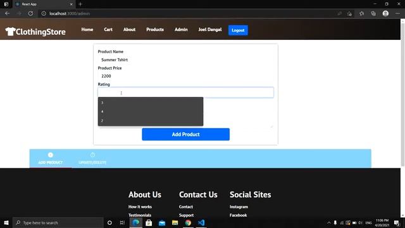The width and height of the screenshot is (405, 228).
Task: Click the ClothingStore logo
Action: tap(35, 32)
